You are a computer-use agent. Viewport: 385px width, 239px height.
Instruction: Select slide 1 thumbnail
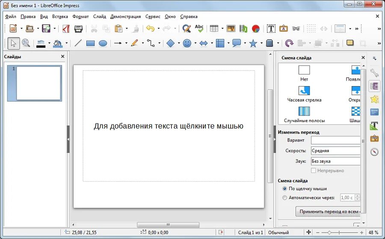(35, 83)
